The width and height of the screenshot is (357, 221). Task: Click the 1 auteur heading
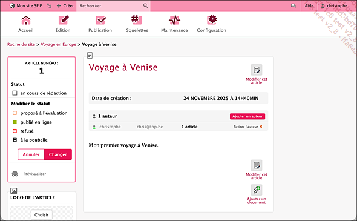coord(108,116)
